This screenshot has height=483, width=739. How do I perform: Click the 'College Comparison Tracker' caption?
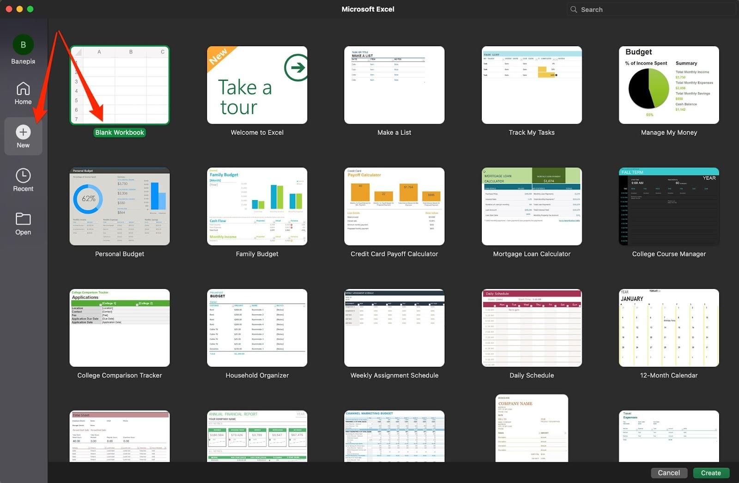tap(120, 376)
